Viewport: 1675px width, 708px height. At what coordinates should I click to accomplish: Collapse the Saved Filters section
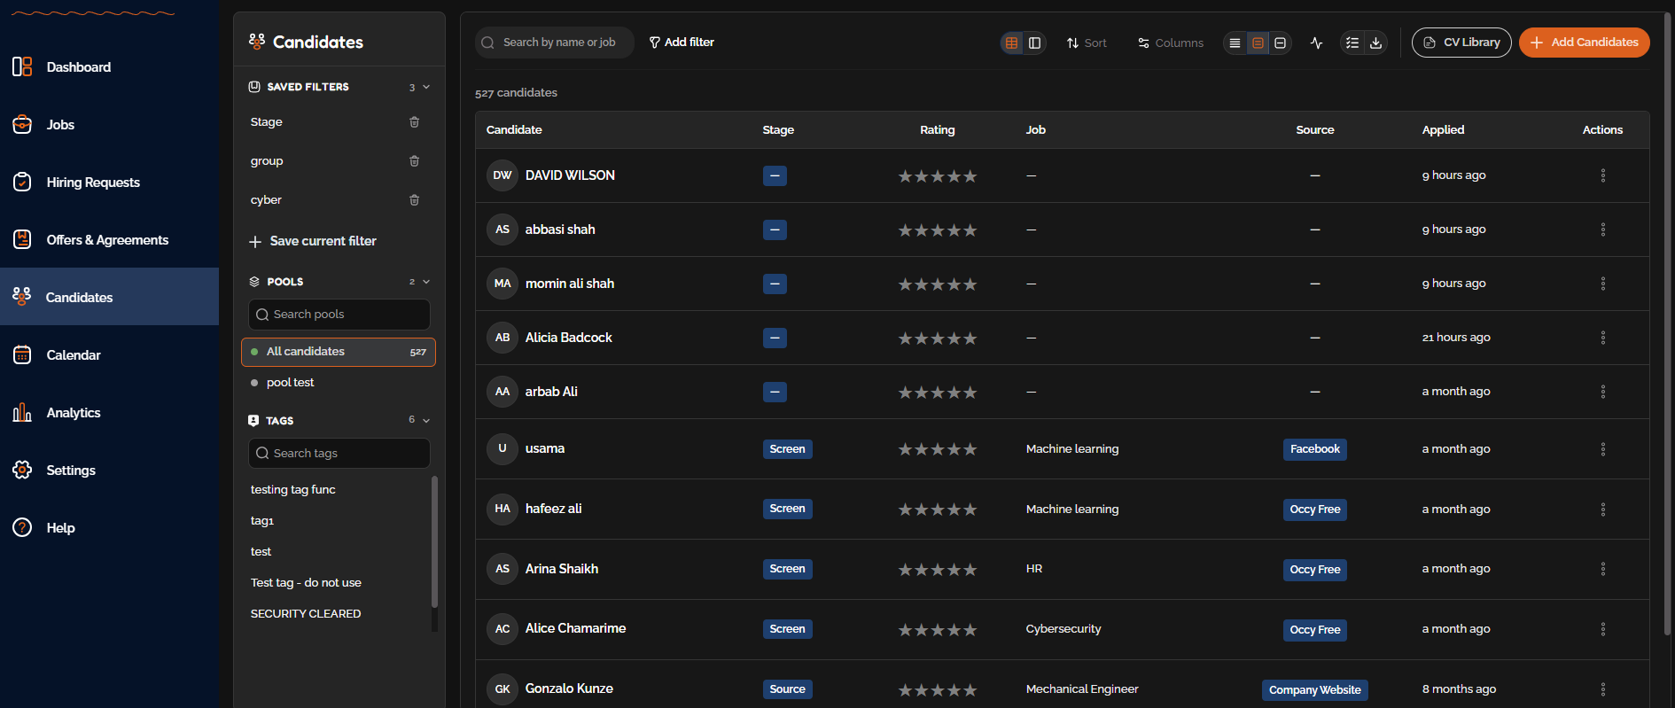point(426,87)
